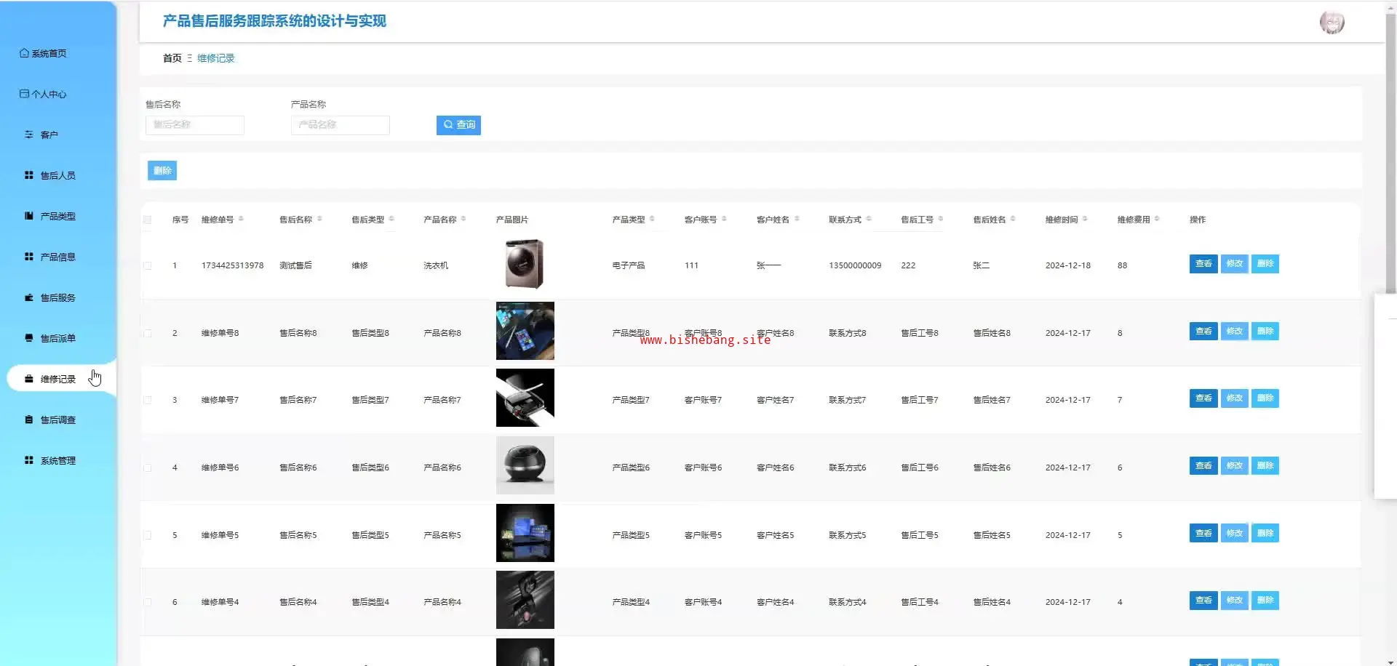This screenshot has height=666, width=1397.
Task: Click the icon beside 产品类型 in sidebar
Action: point(29,216)
